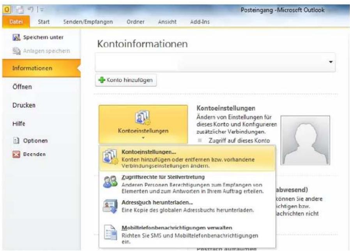This screenshot has height=251, width=350.
Task: Click the Kontoinformationen heading
Action: 142,44
